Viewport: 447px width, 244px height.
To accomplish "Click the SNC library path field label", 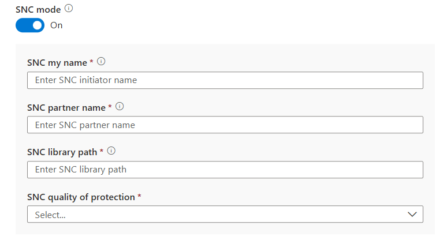I will (x=62, y=152).
